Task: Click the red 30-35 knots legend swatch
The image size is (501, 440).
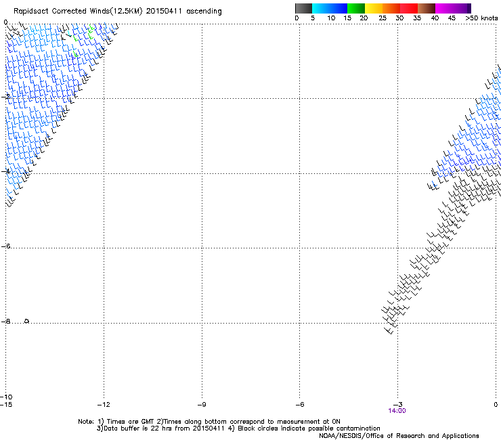Action: click(x=409, y=8)
